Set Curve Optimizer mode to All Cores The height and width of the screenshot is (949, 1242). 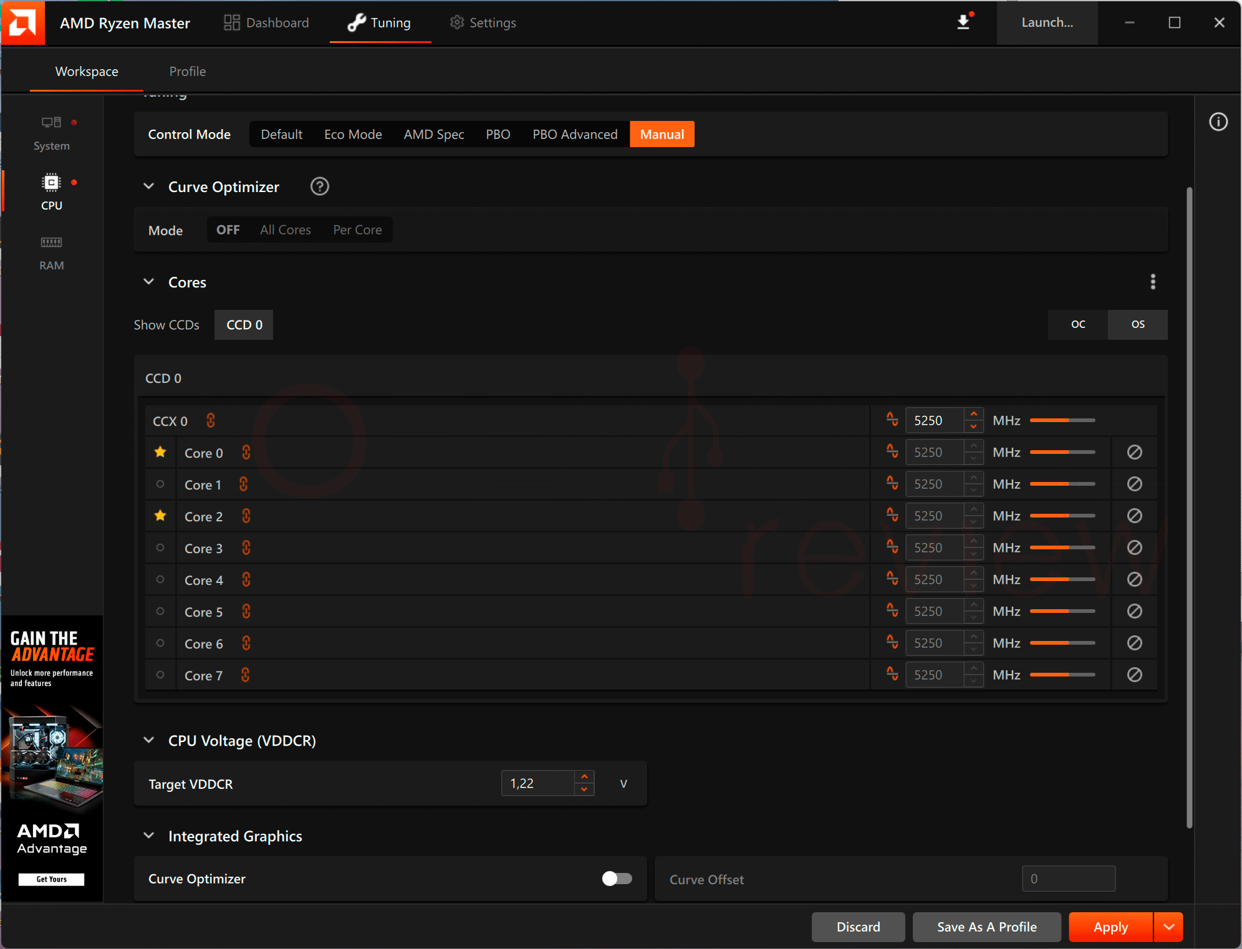tap(286, 230)
